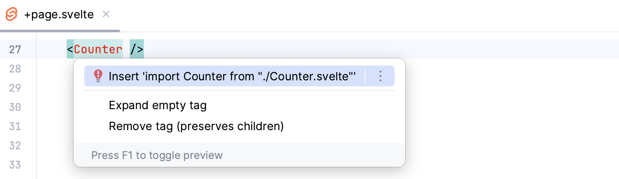
Task: Place the cursor on the Counter tag name
Action: pos(98,49)
